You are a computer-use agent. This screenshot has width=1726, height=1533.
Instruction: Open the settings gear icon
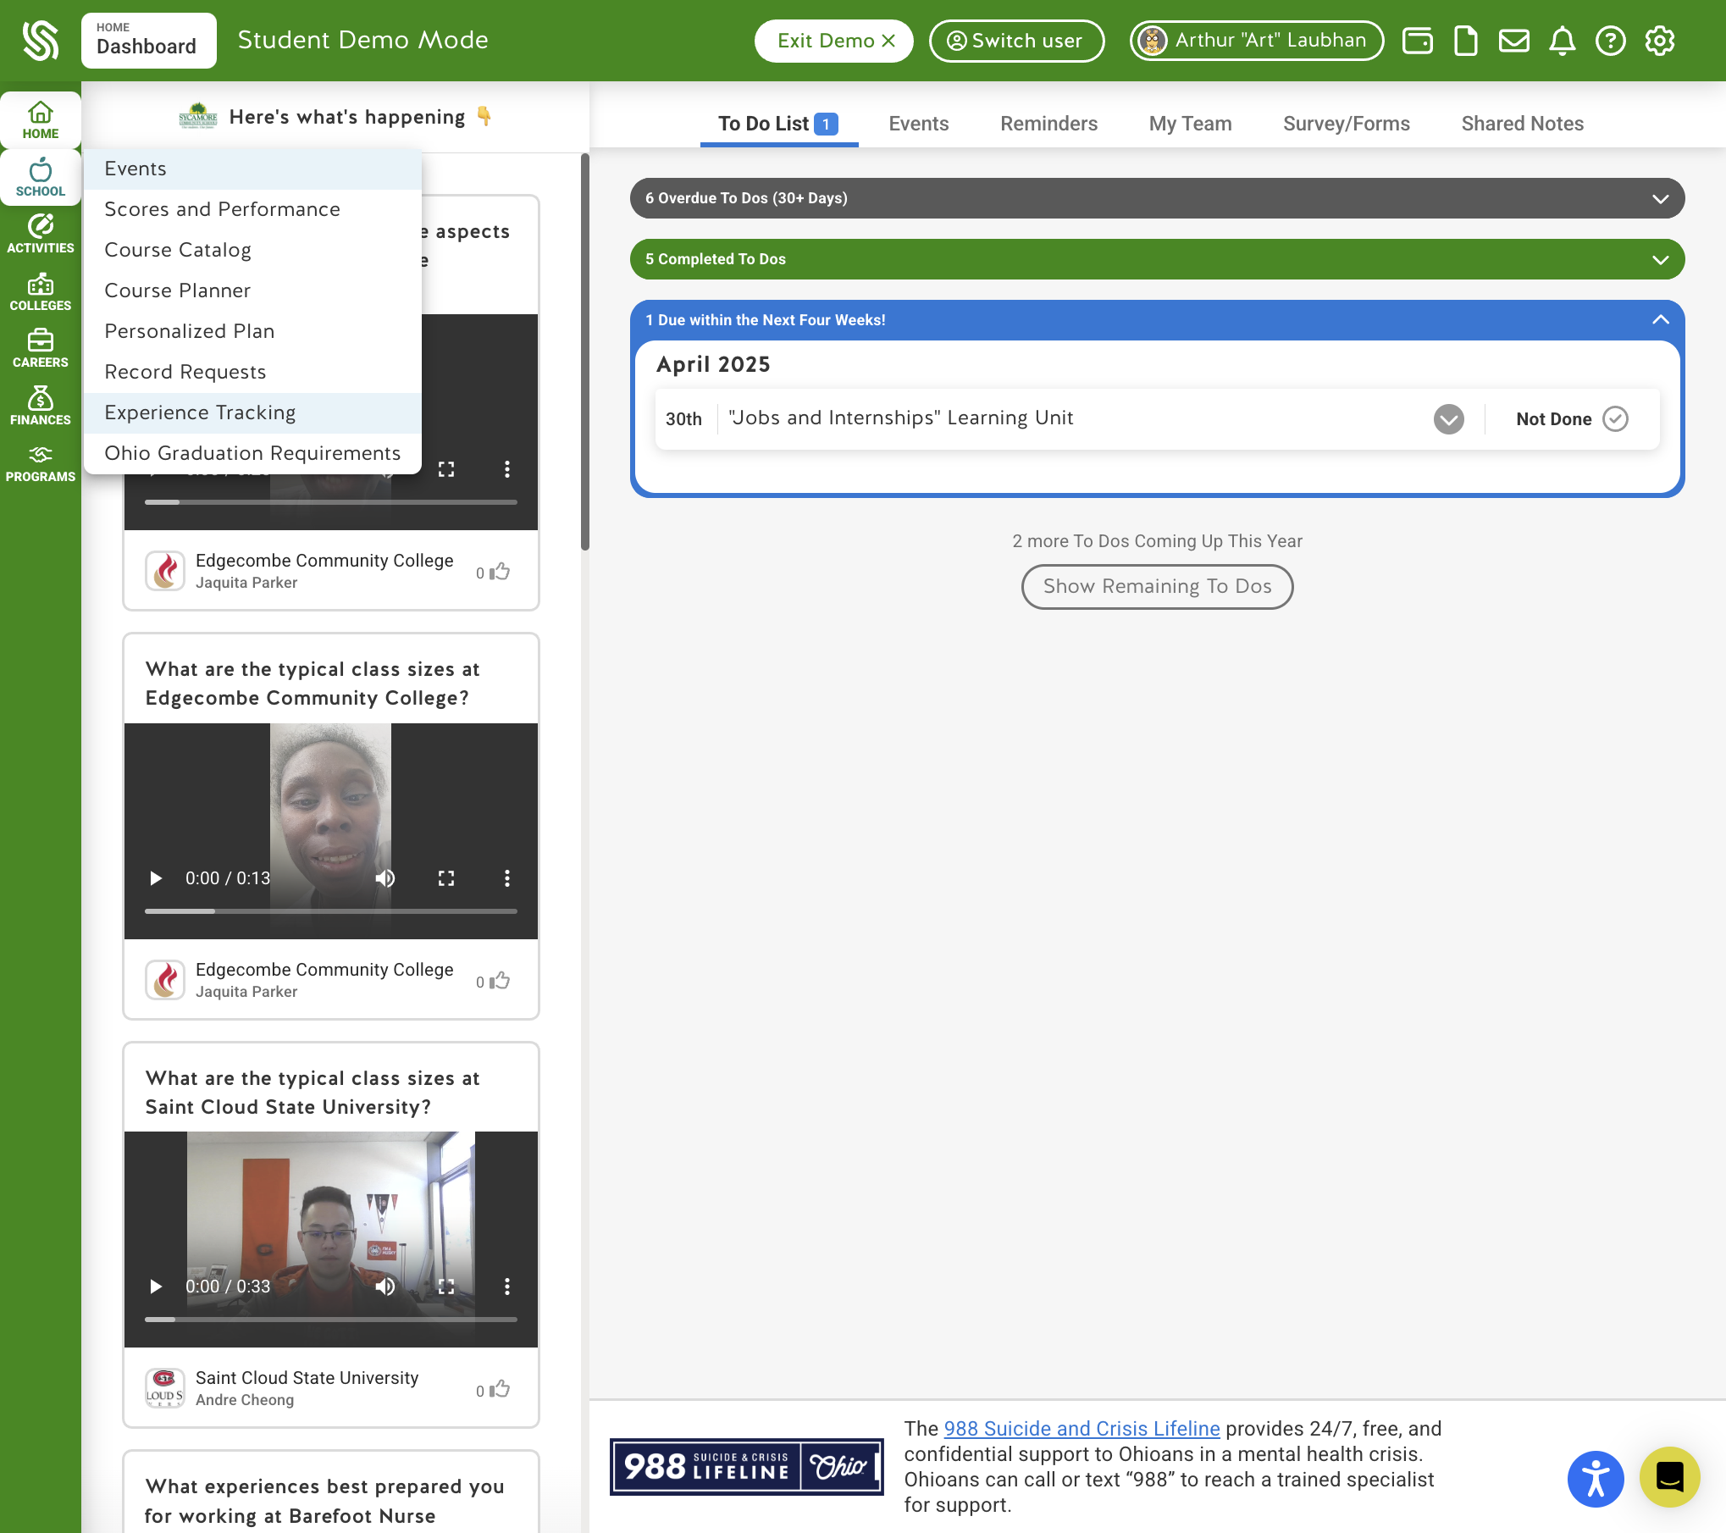[1660, 41]
